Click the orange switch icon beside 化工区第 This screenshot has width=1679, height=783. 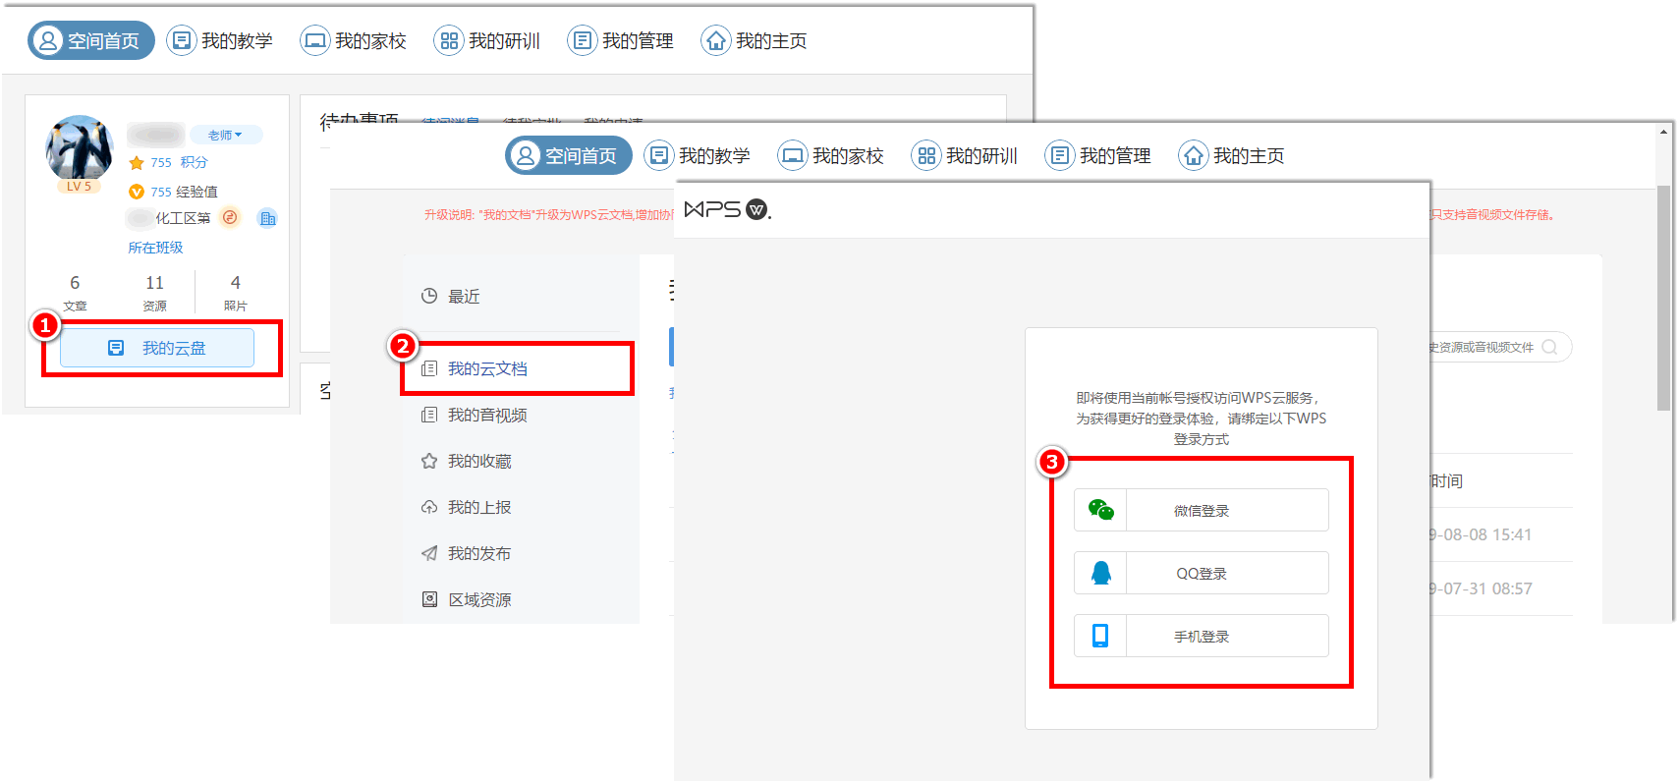pos(230,217)
